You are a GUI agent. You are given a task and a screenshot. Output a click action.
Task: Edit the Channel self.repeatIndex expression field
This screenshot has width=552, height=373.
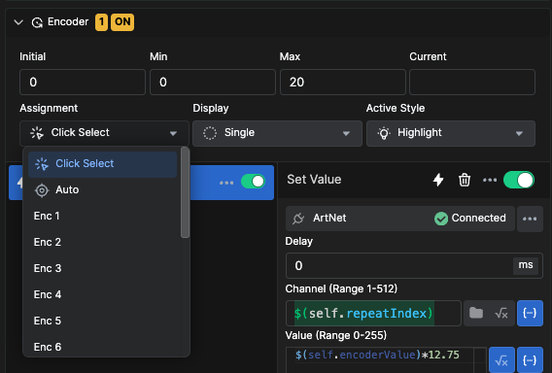[x=373, y=313]
